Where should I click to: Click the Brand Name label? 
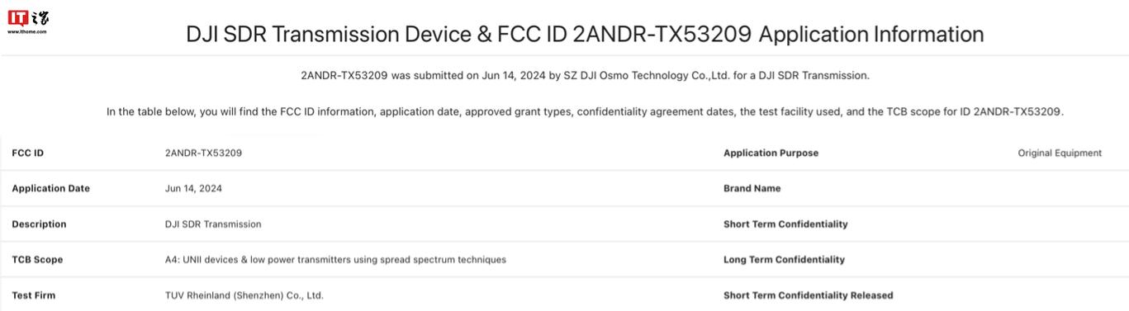(752, 188)
